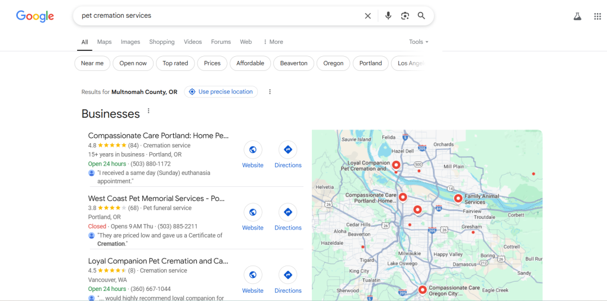Click the Compassionate Care Portland map pin
The width and height of the screenshot is (607, 301).
403,198
